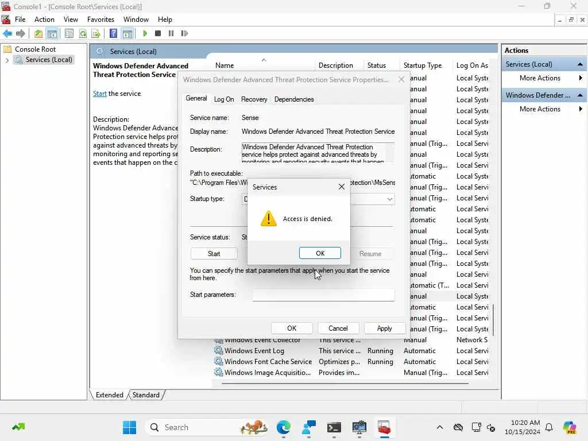Viewport: 588px width, 441px height.
Task: Click the gear icon next to Windows Event Log
Action: click(218, 351)
